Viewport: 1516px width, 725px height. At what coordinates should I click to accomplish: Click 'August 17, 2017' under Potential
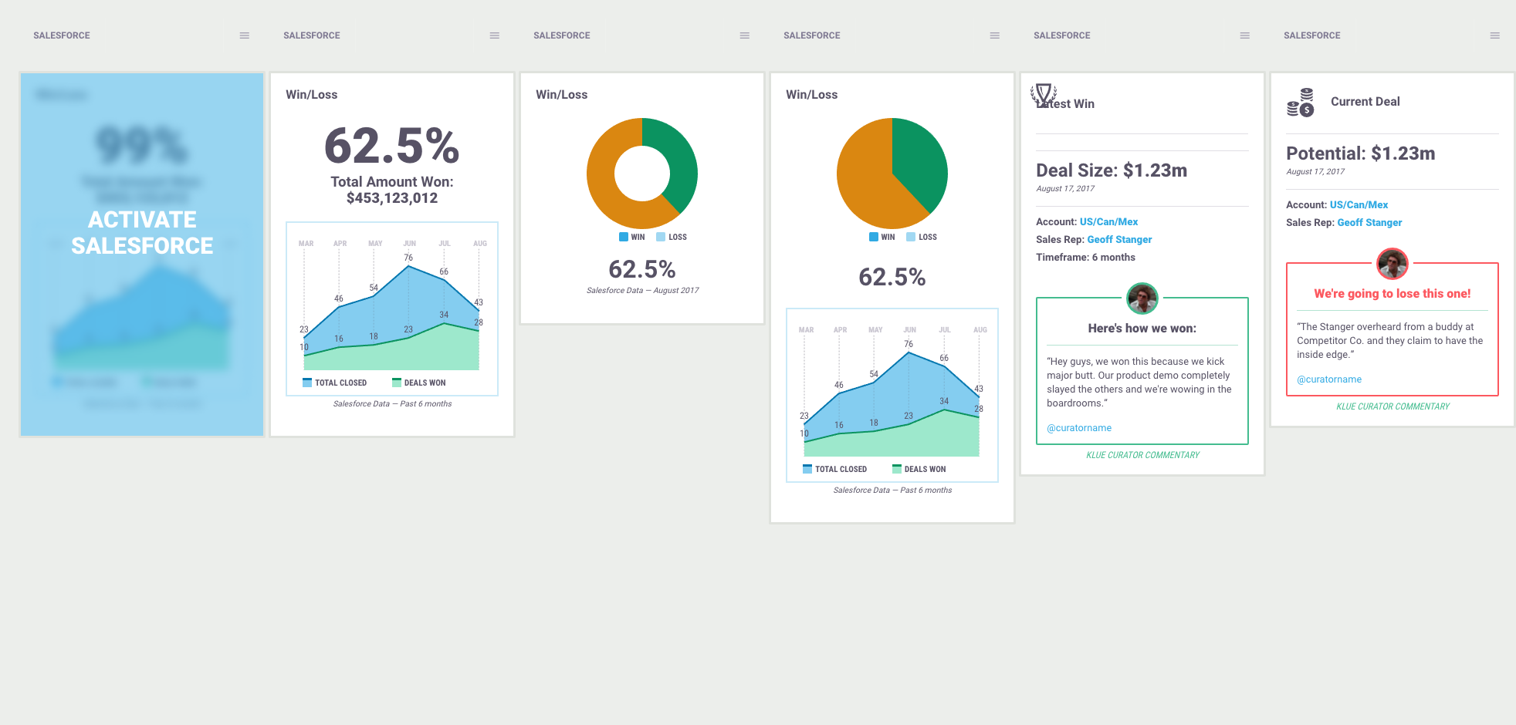1315,172
